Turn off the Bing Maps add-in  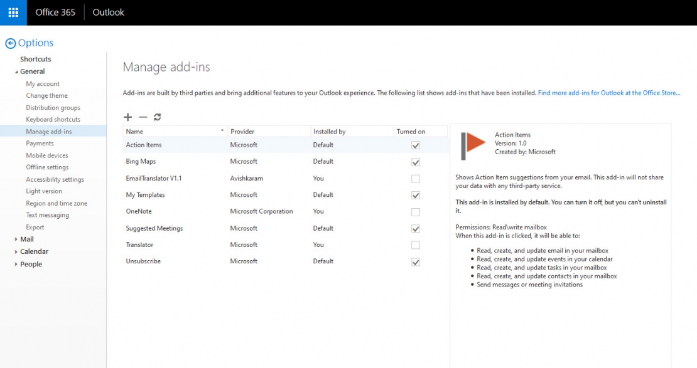tap(414, 162)
